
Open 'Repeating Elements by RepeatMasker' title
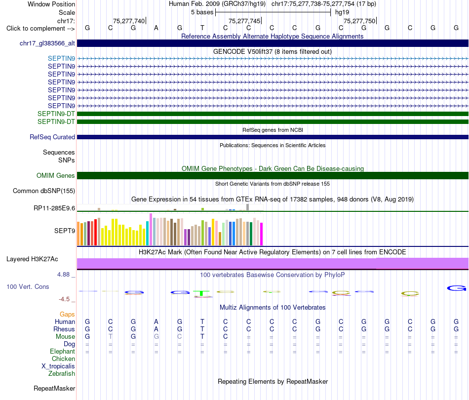[273, 381]
